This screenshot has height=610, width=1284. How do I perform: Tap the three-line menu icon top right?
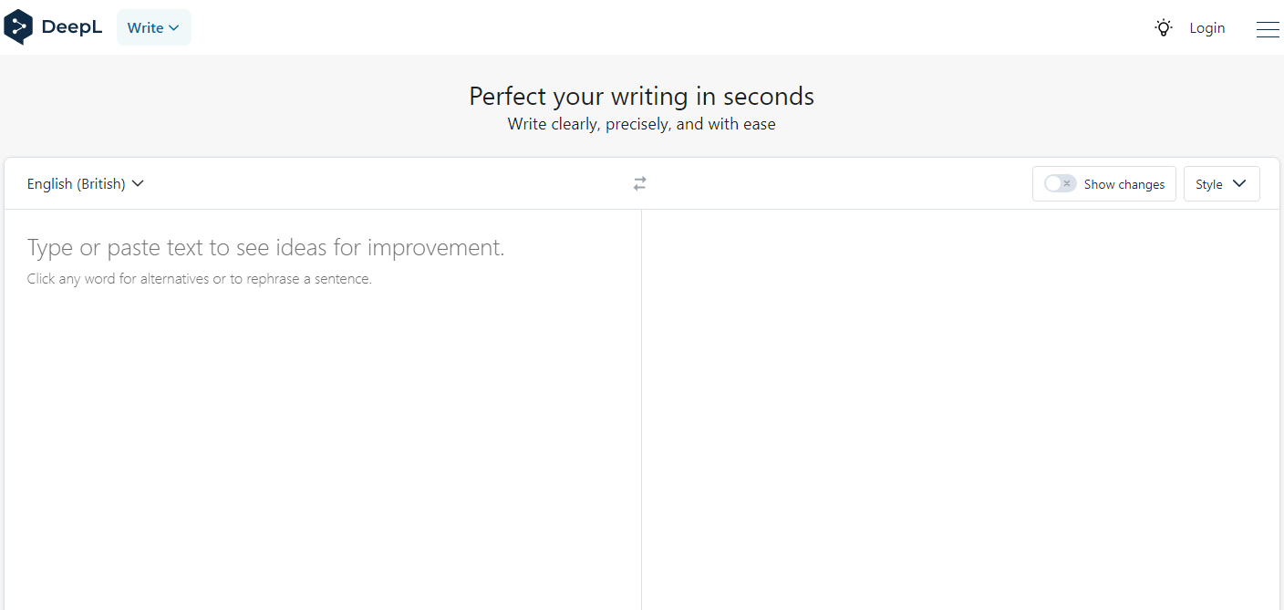1268,28
